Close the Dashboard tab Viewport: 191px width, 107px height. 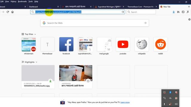[x=58, y=7]
